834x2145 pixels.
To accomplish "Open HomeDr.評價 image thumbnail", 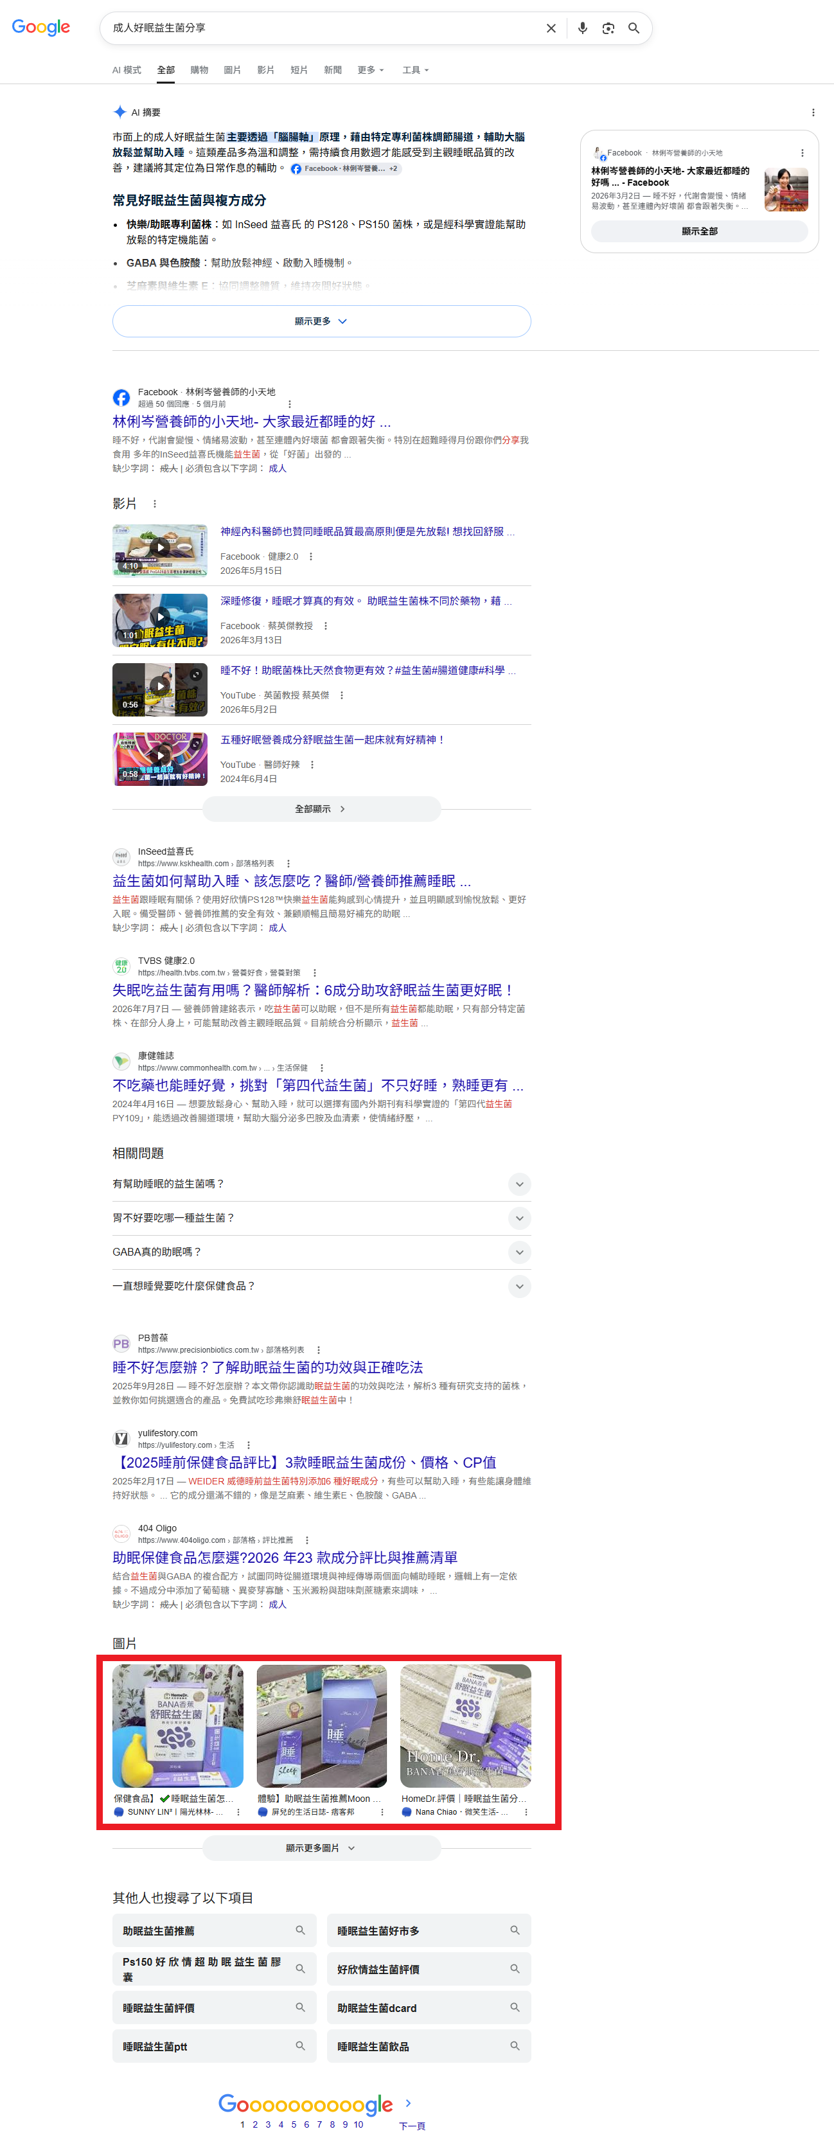I will point(466,1725).
